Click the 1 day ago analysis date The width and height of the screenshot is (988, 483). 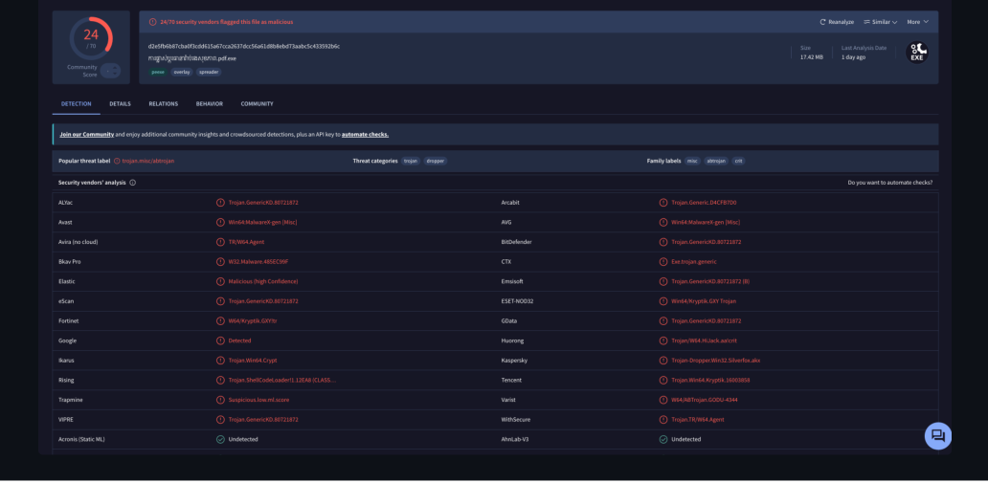tap(853, 57)
